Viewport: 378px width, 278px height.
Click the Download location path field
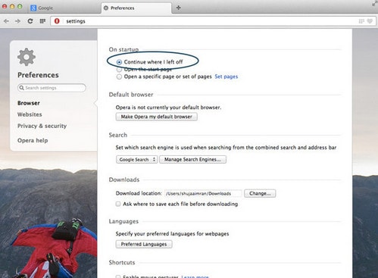tap(203, 194)
